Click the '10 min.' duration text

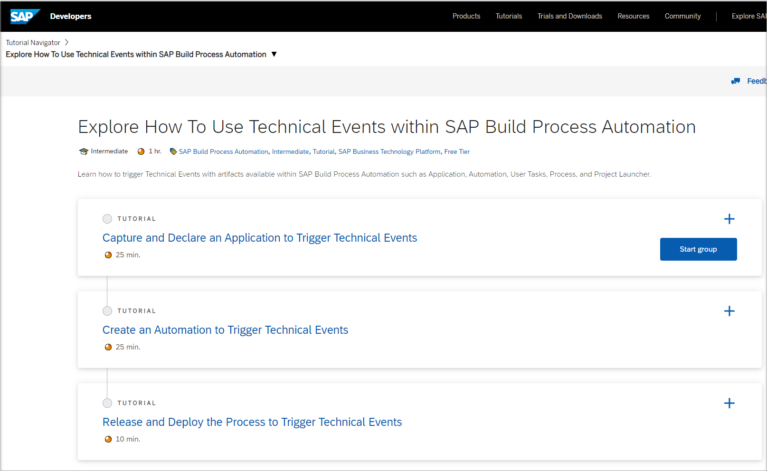128,439
